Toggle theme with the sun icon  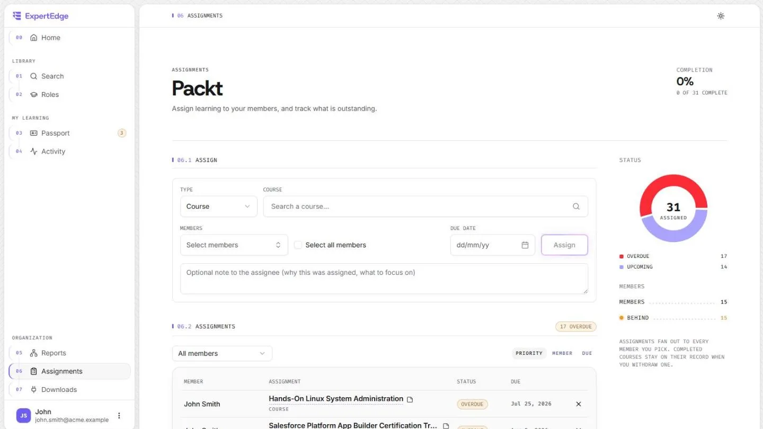(x=721, y=16)
